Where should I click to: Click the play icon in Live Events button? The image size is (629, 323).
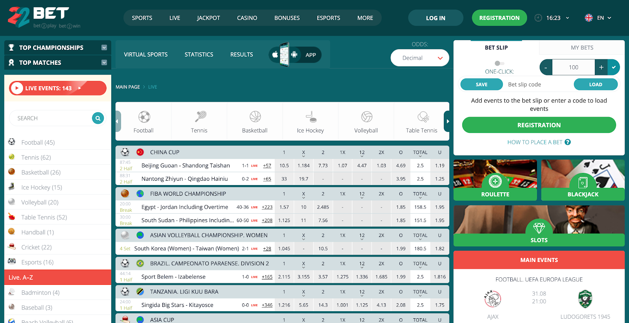point(17,88)
